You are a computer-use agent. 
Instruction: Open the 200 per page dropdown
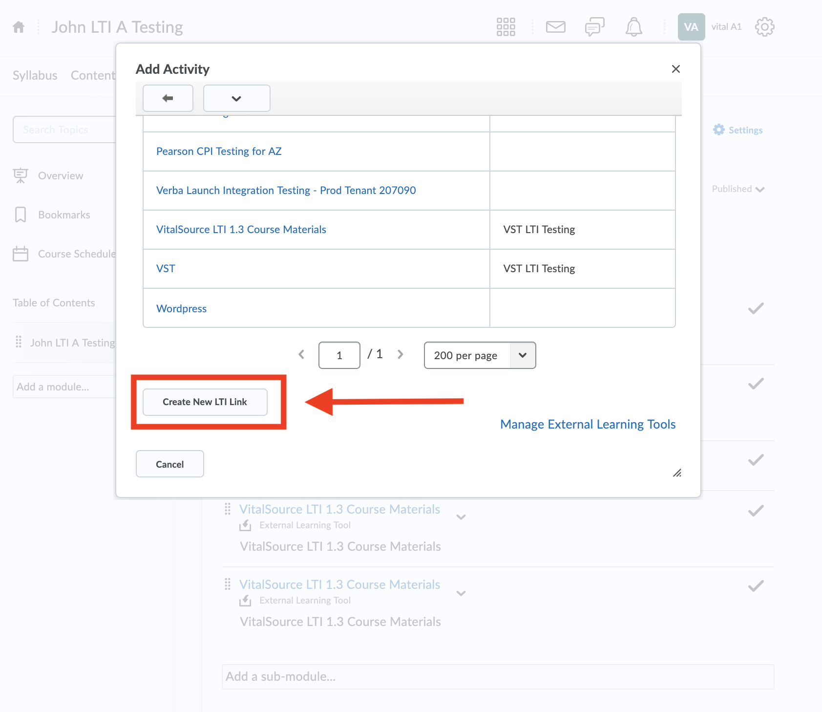480,355
